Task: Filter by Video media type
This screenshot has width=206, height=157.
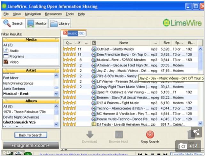Action: pyautogui.click(x=11, y=62)
